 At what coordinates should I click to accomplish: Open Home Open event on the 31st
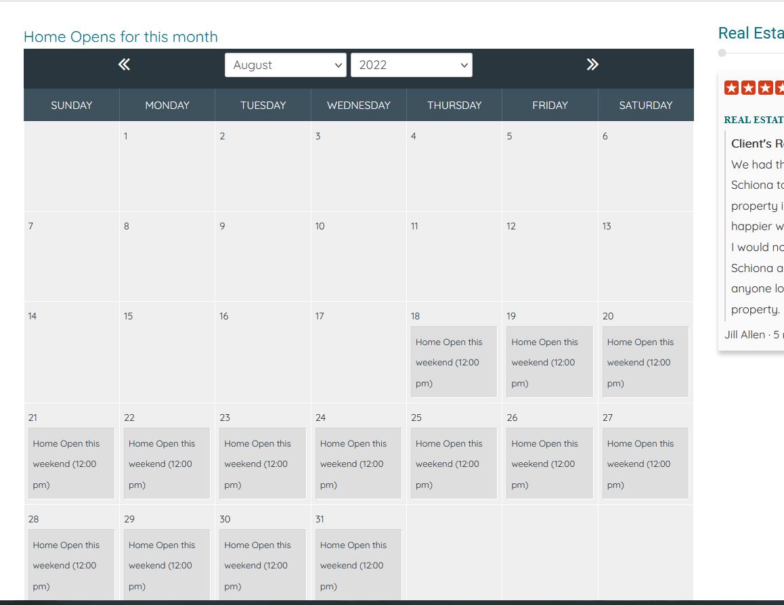(359, 564)
